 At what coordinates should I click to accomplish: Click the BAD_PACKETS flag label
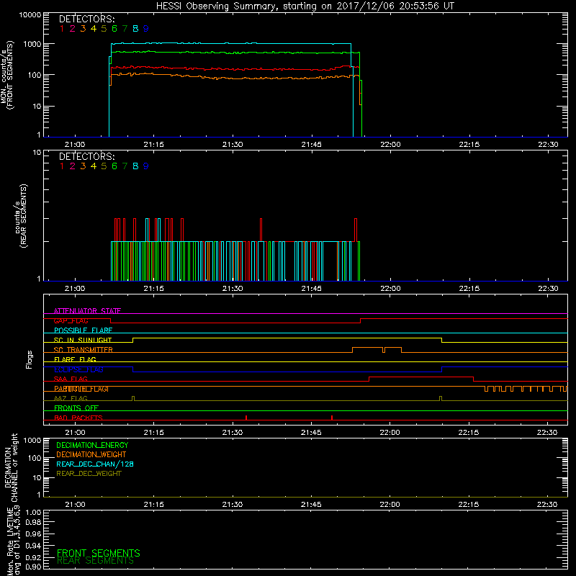coord(78,418)
